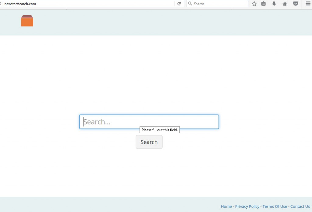Click the orange site logo
312x212 pixels.
tap(27, 21)
